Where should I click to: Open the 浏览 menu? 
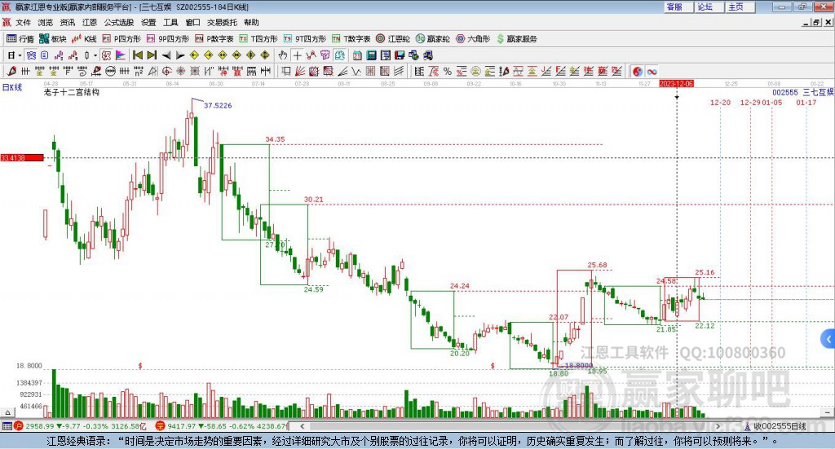coord(46,22)
